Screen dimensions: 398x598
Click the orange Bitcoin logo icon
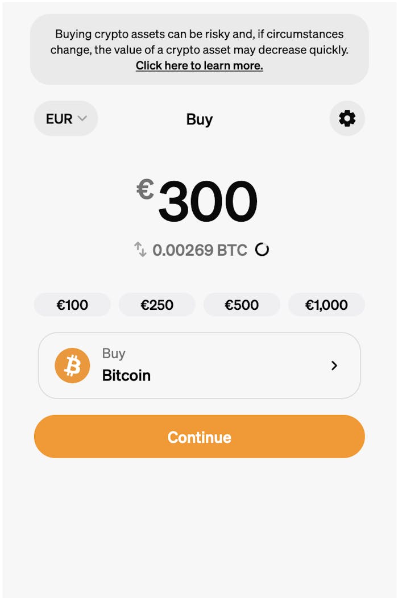pyautogui.click(x=72, y=366)
